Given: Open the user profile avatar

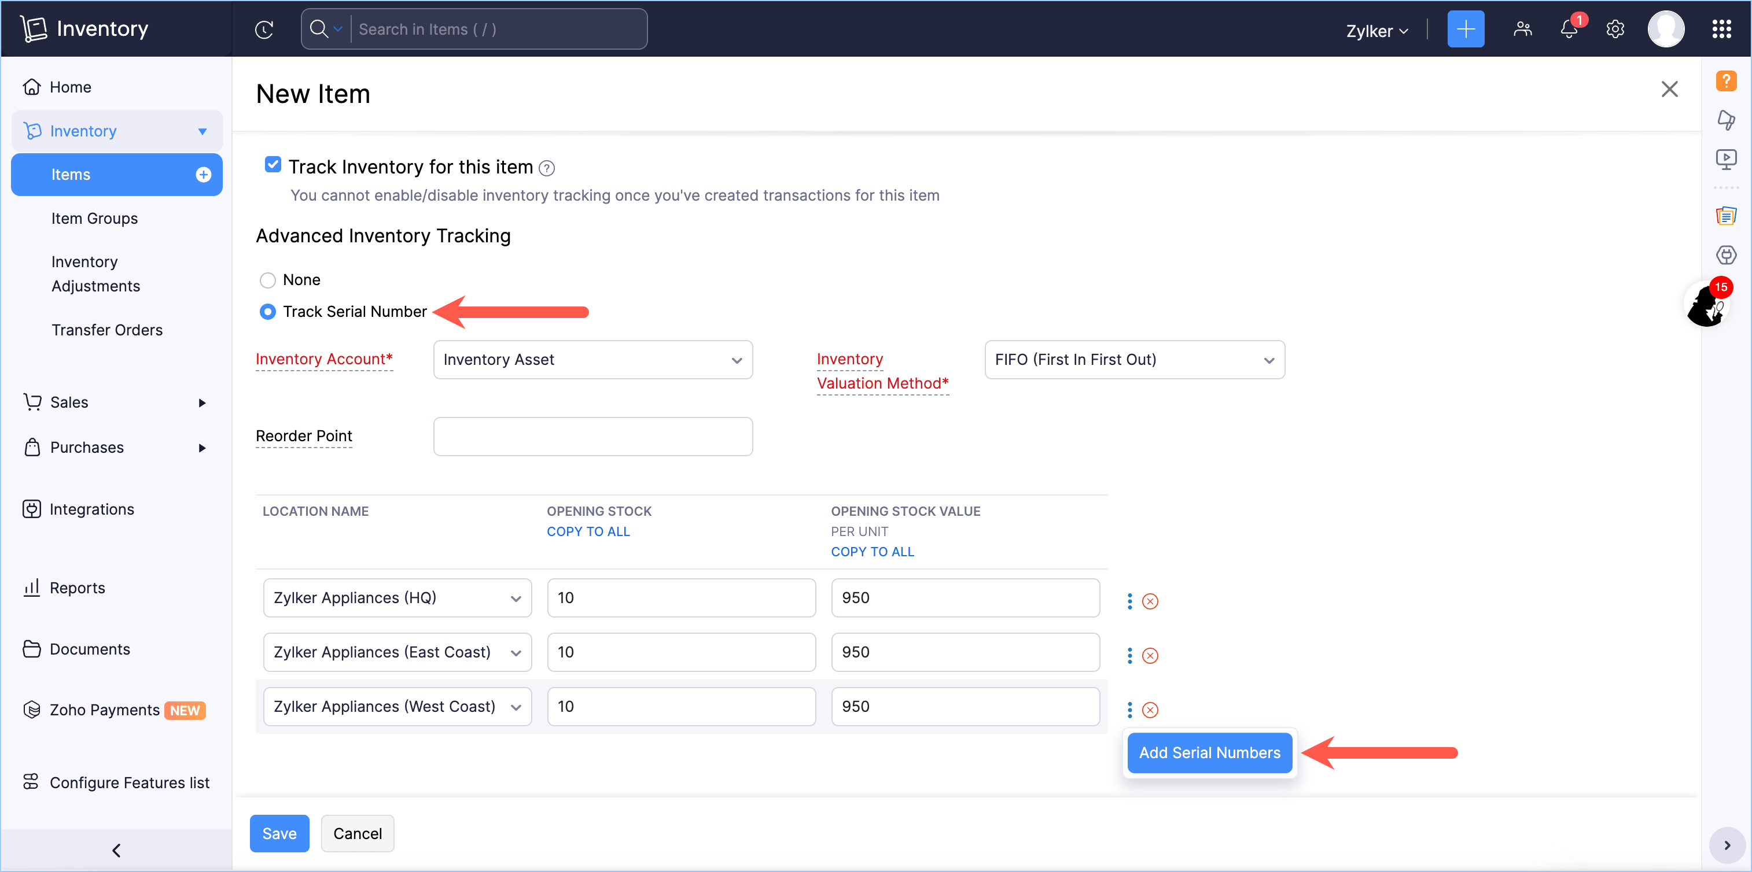Looking at the screenshot, I should pyautogui.click(x=1666, y=29).
